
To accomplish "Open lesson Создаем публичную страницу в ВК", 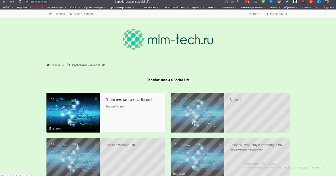I will tap(257, 147).
